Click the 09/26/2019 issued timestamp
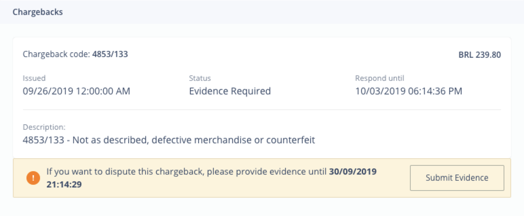The width and height of the screenshot is (524, 216). point(76,91)
